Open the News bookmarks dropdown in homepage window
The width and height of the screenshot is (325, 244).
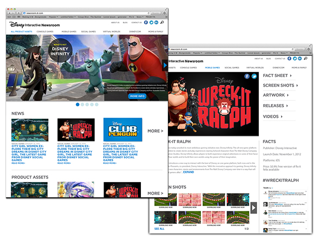pos(140,17)
